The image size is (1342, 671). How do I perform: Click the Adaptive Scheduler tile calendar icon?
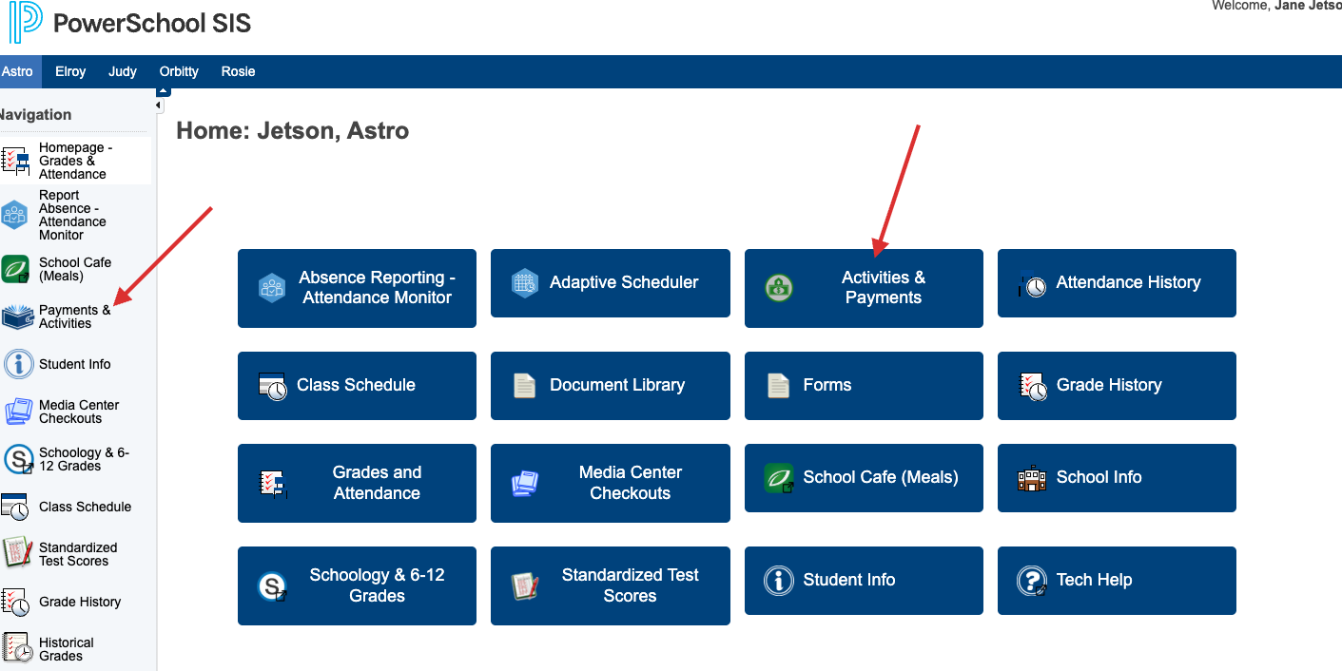(525, 283)
